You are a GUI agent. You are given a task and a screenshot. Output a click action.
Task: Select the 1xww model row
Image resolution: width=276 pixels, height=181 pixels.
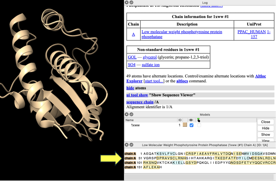[x=135, y=125]
